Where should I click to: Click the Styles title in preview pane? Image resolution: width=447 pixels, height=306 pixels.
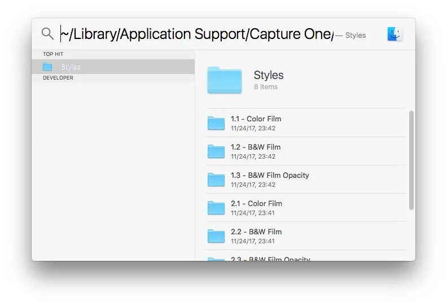269,75
